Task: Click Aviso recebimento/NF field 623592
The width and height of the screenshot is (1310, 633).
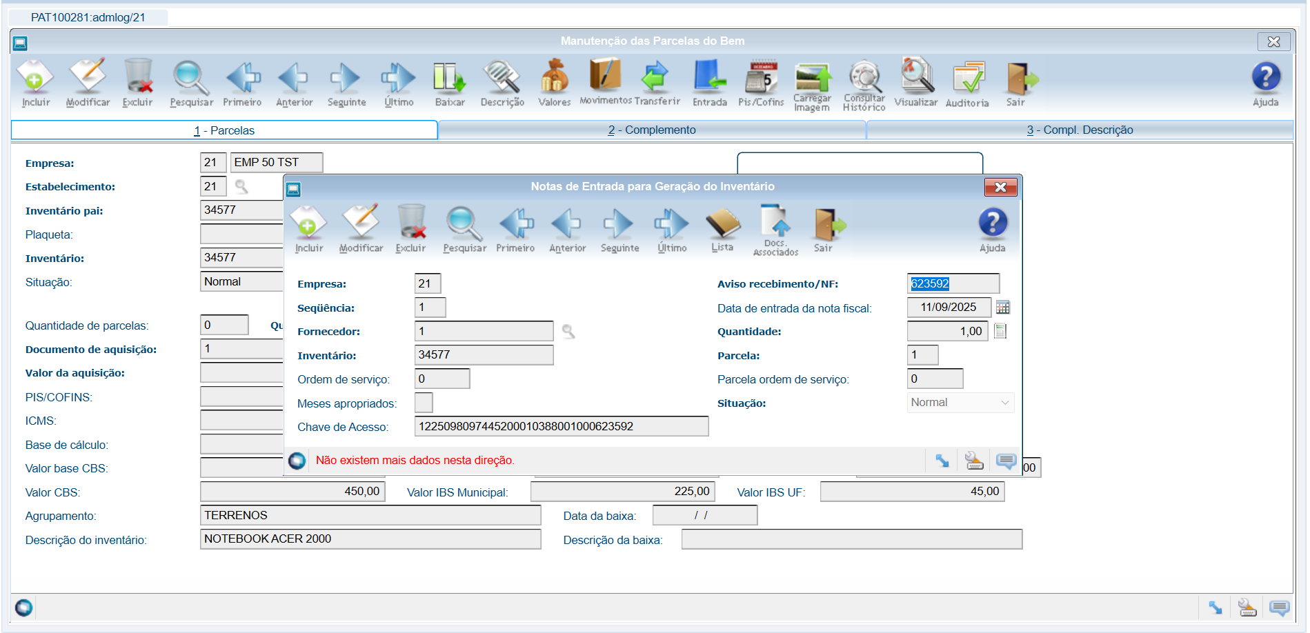Action: (x=953, y=283)
